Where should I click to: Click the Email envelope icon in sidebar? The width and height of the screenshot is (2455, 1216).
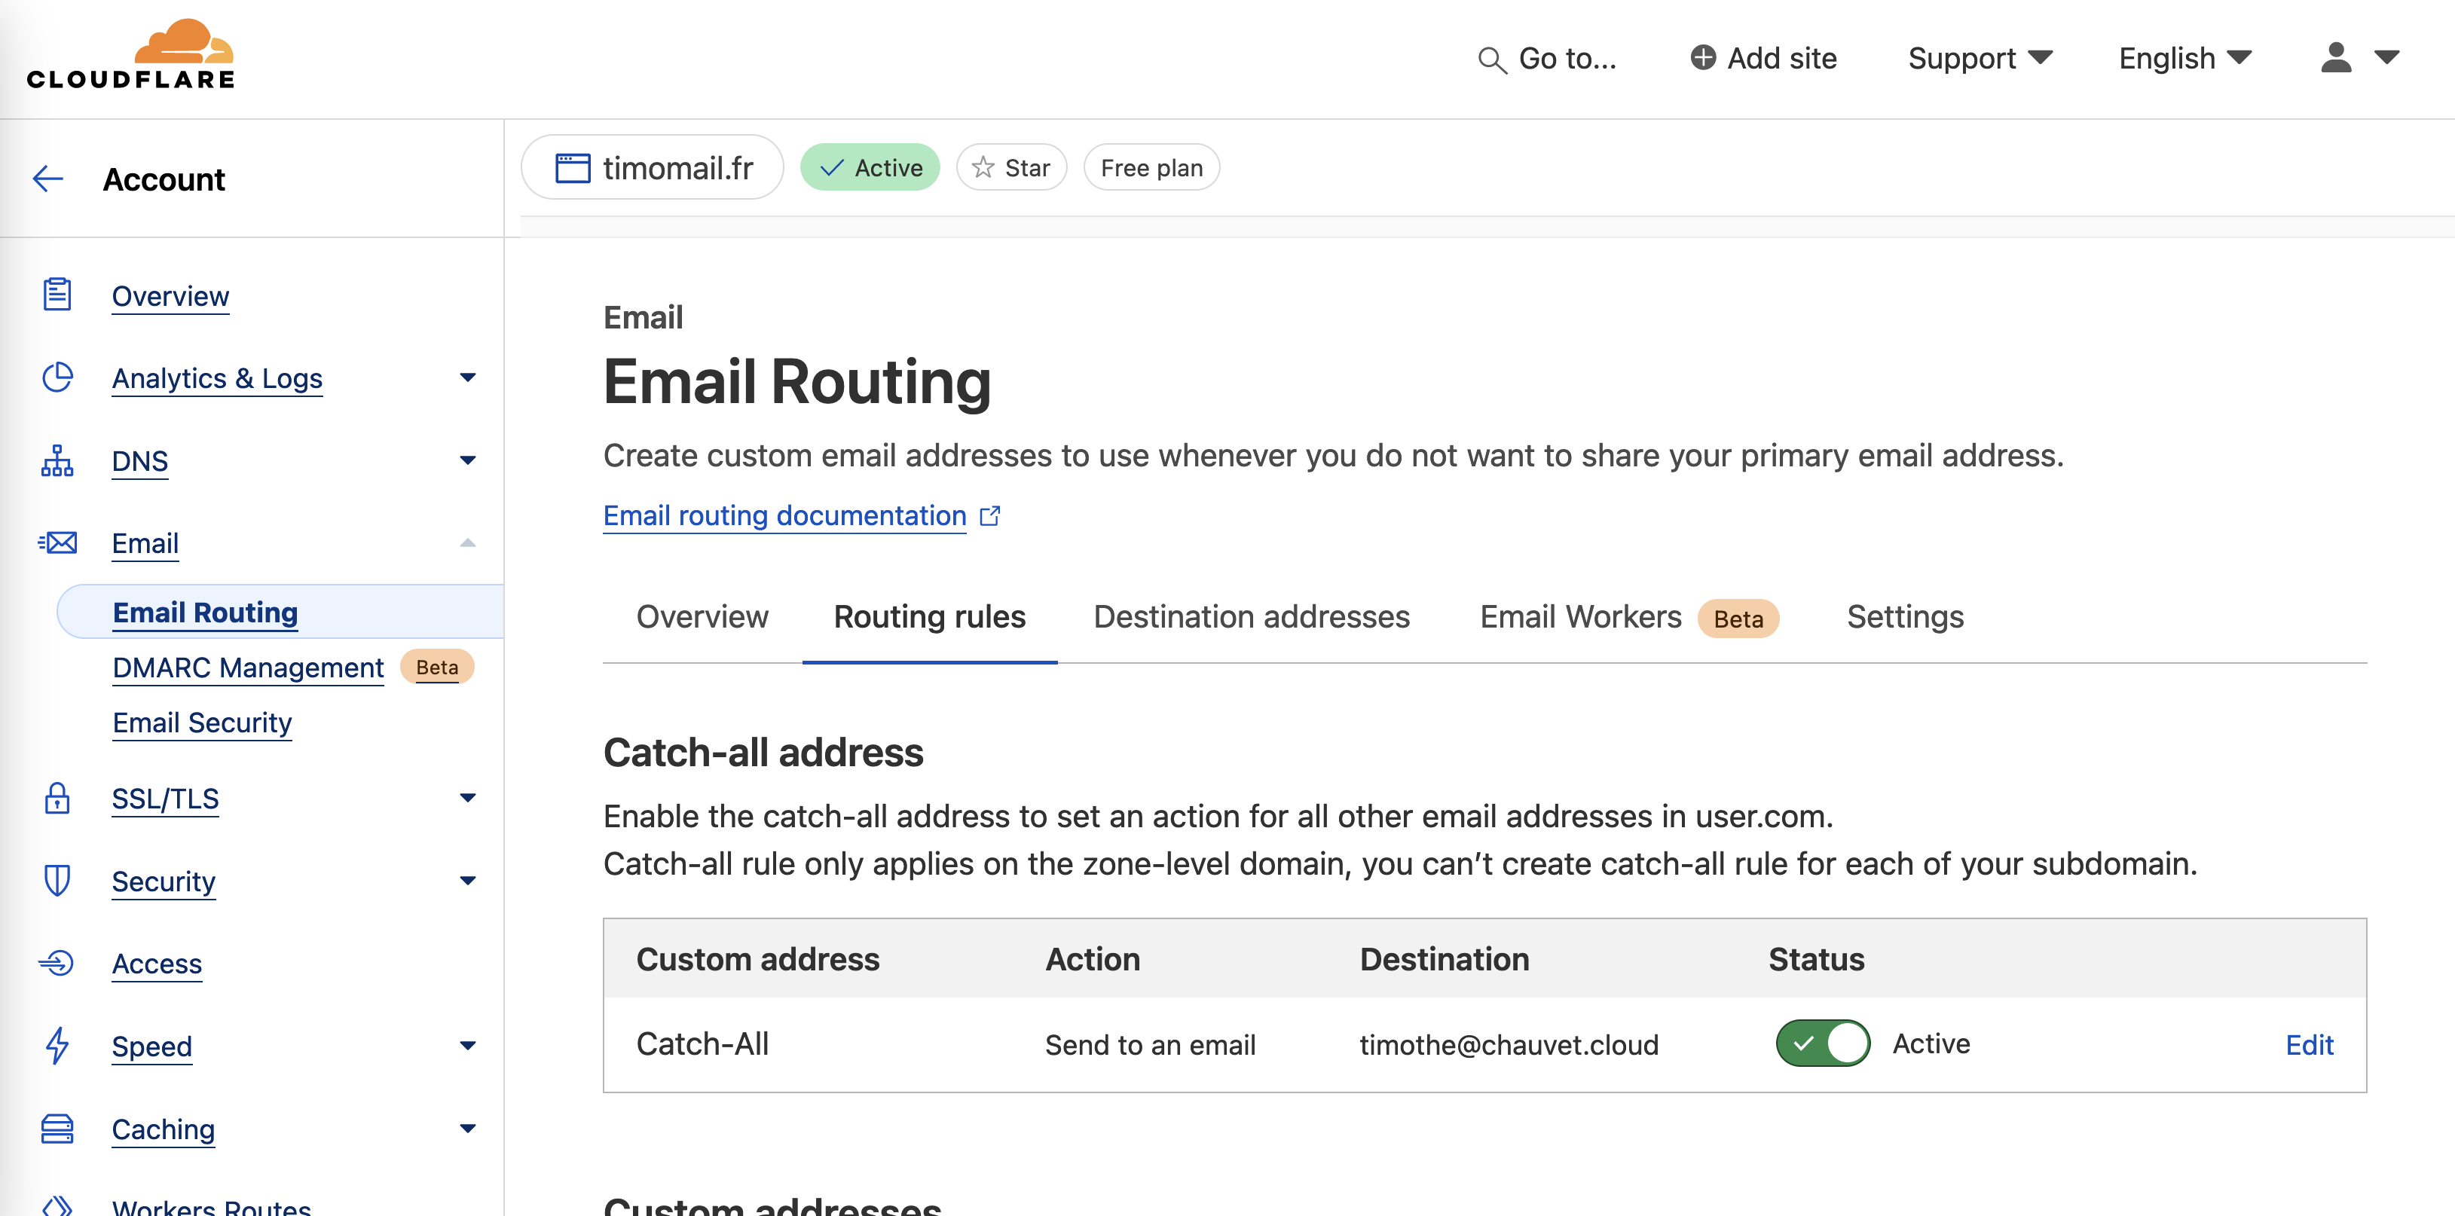(57, 542)
